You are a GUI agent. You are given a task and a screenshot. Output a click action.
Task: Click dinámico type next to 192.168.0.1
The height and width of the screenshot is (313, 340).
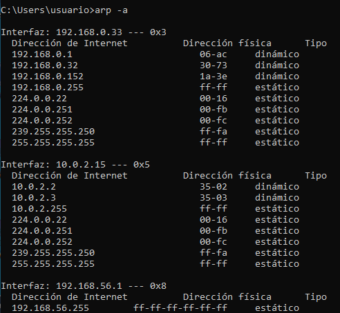tap(277, 54)
